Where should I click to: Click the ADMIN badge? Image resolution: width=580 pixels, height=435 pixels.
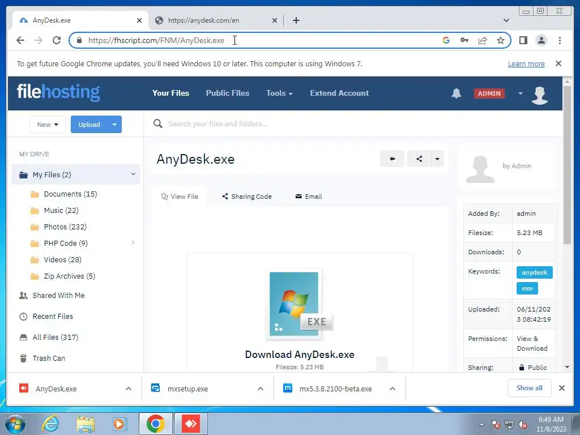click(489, 93)
